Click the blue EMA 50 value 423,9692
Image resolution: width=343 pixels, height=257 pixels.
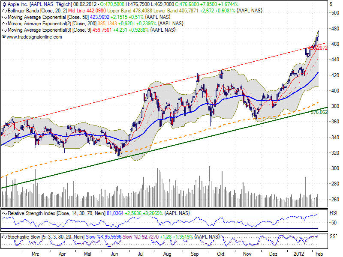coord(99,17)
